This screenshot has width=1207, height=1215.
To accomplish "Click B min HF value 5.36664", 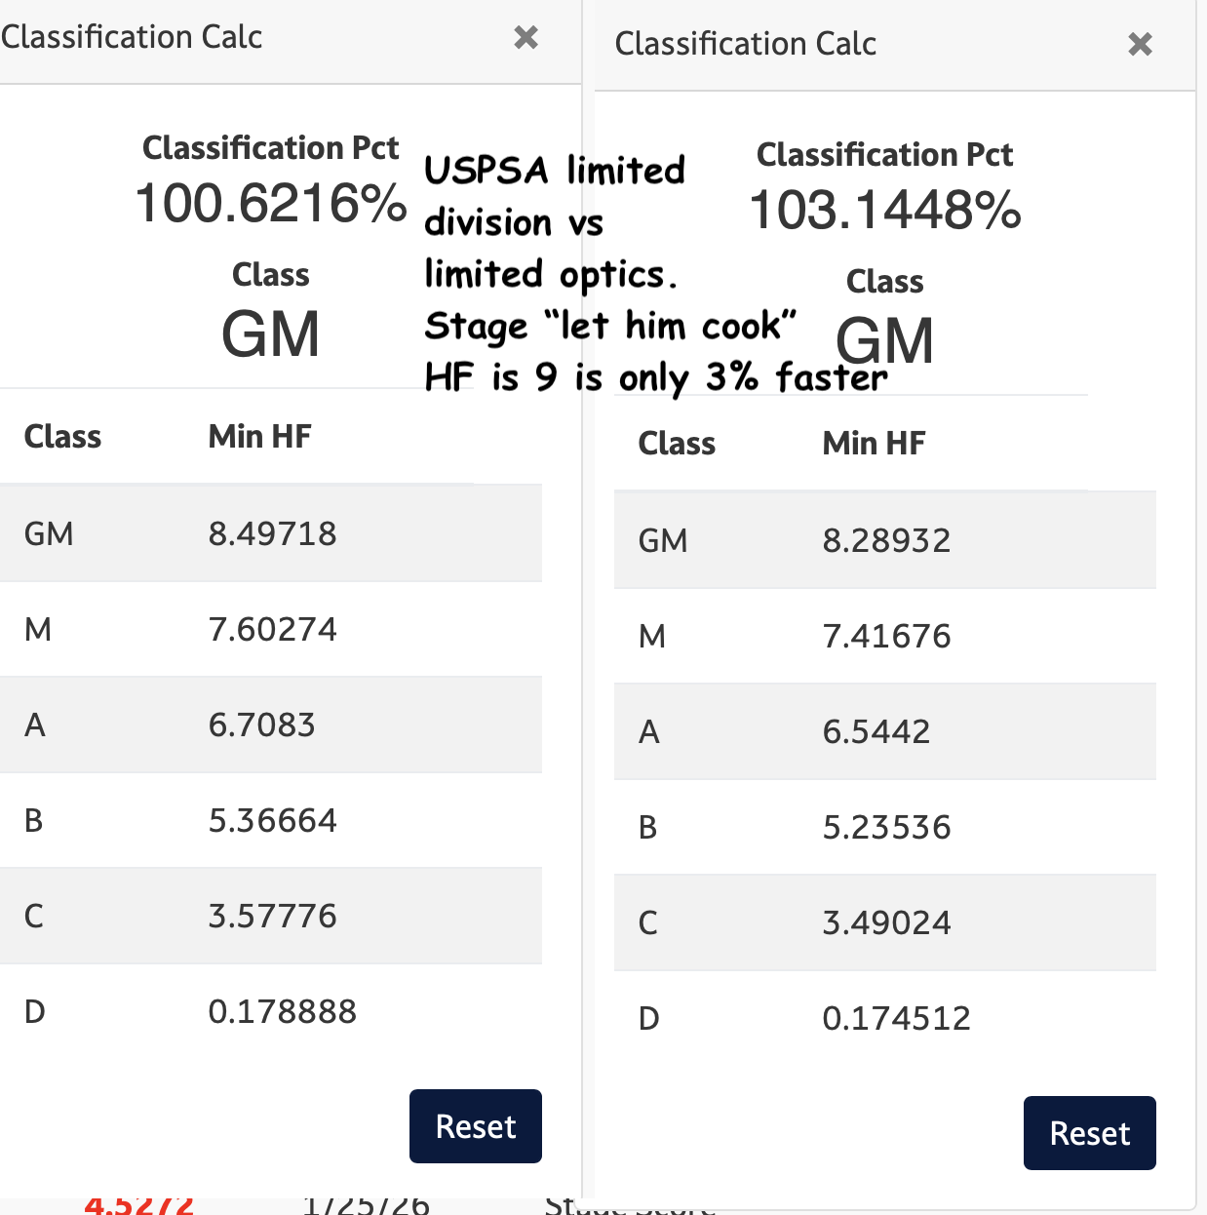I will tap(273, 820).
